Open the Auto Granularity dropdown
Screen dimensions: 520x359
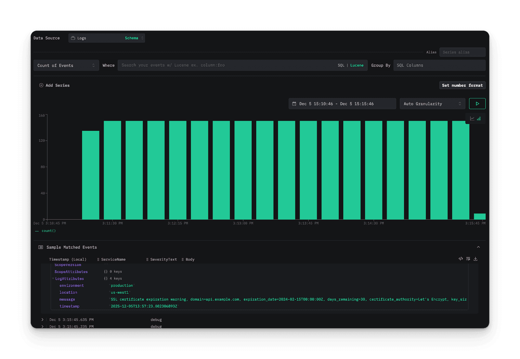point(432,104)
